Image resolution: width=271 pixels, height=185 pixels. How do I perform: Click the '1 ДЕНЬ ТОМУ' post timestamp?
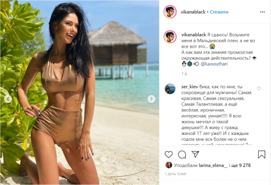click(176, 174)
